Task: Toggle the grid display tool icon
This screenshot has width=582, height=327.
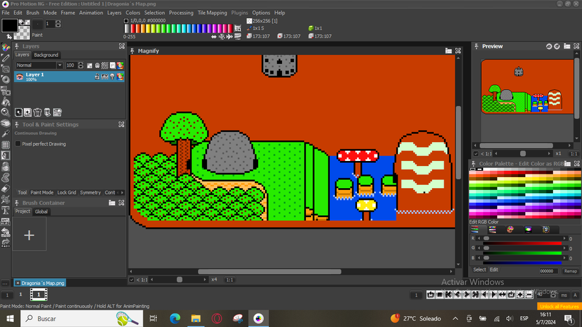Action: 6,145
